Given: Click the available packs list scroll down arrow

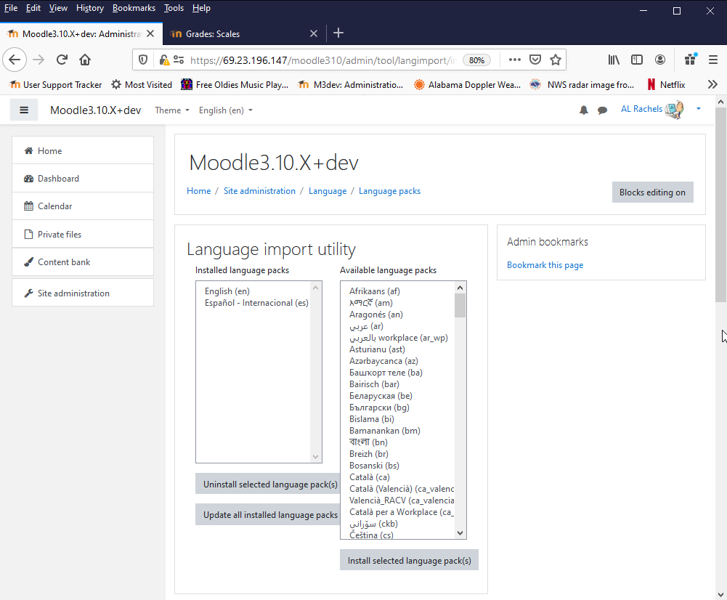Looking at the screenshot, I should coord(460,533).
